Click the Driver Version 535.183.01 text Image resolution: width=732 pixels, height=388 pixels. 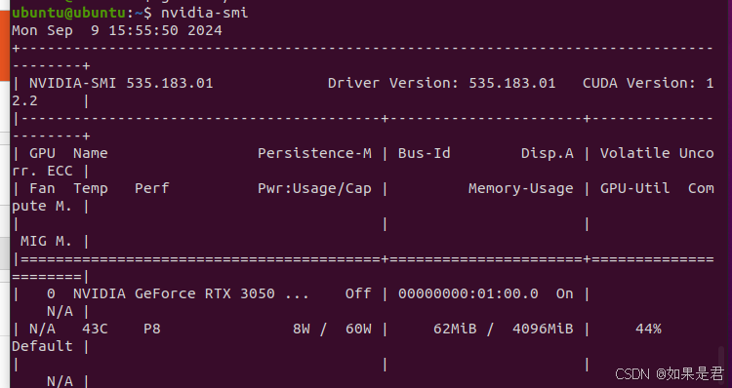(441, 83)
